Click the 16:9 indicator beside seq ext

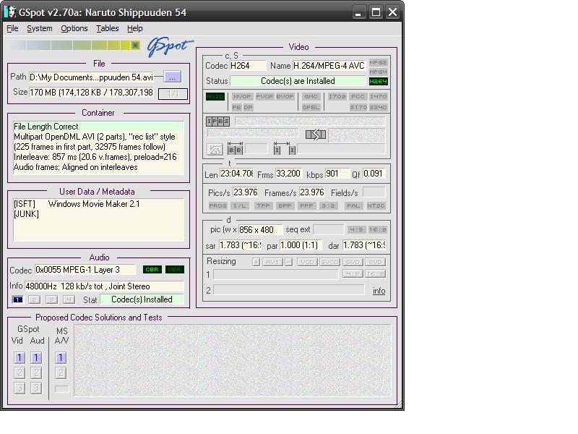377,229
